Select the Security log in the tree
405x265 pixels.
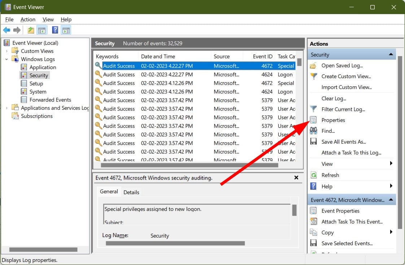pos(39,75)
